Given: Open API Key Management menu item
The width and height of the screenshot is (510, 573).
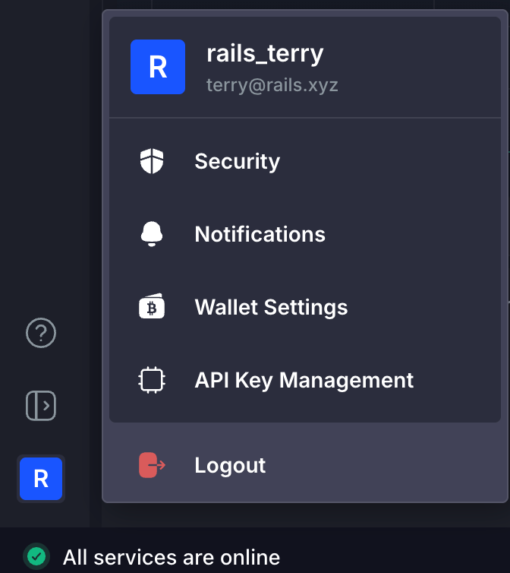Looking at the screenshot, I should tap(305, 380).
